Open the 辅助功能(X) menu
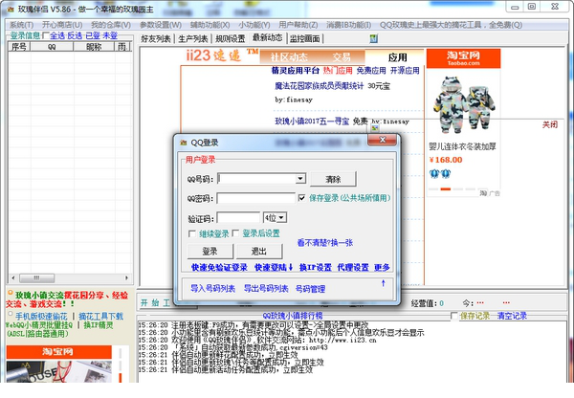Viewport: 574px width, 398px height. click(x=210, y=25)
